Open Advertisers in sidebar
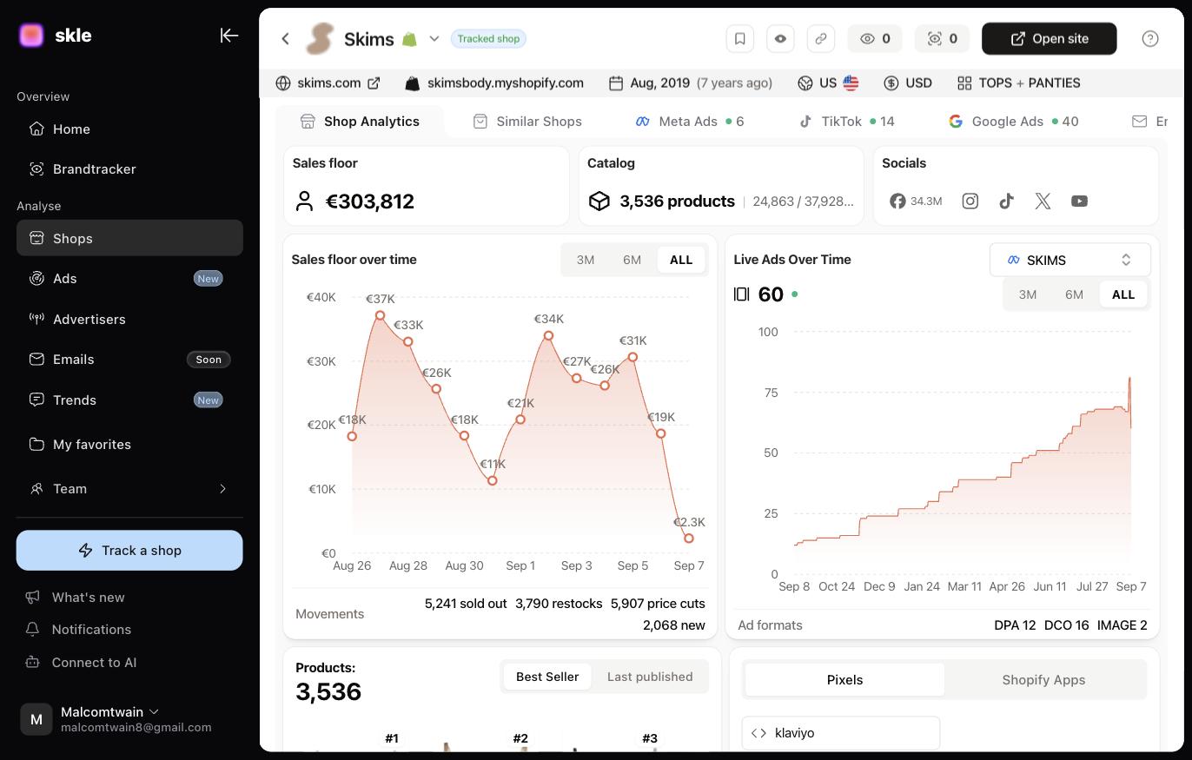 pyautogui.click(x=129, y=320)
